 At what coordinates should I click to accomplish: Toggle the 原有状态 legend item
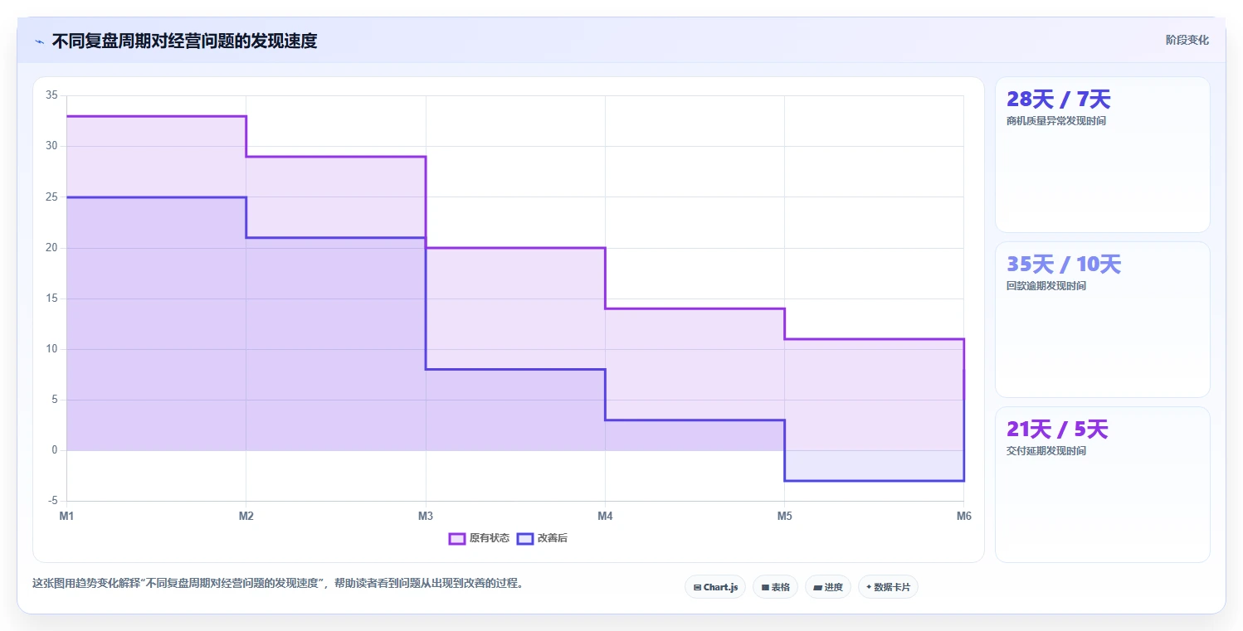479,538
